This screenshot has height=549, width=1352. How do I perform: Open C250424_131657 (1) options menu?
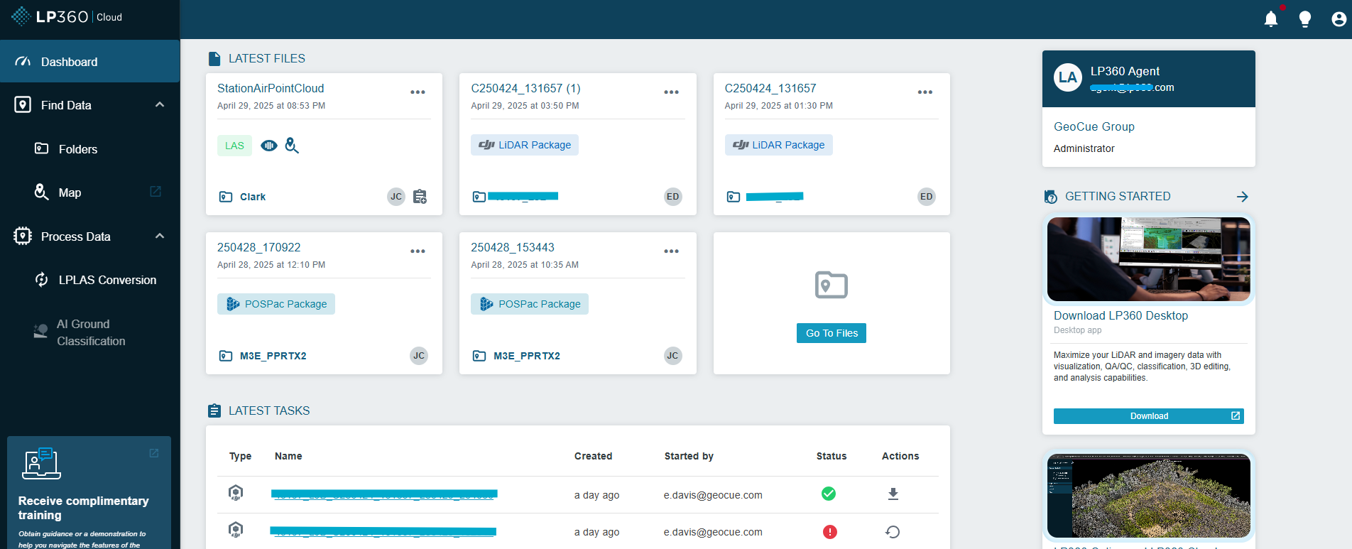[x=671, y=92]
